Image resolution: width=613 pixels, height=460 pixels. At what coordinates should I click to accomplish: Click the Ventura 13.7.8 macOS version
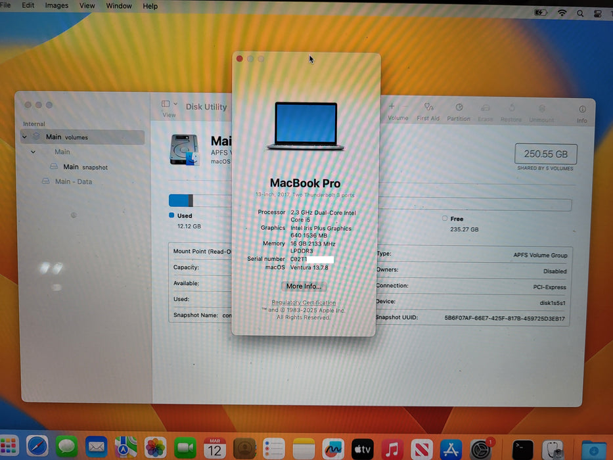309,267
